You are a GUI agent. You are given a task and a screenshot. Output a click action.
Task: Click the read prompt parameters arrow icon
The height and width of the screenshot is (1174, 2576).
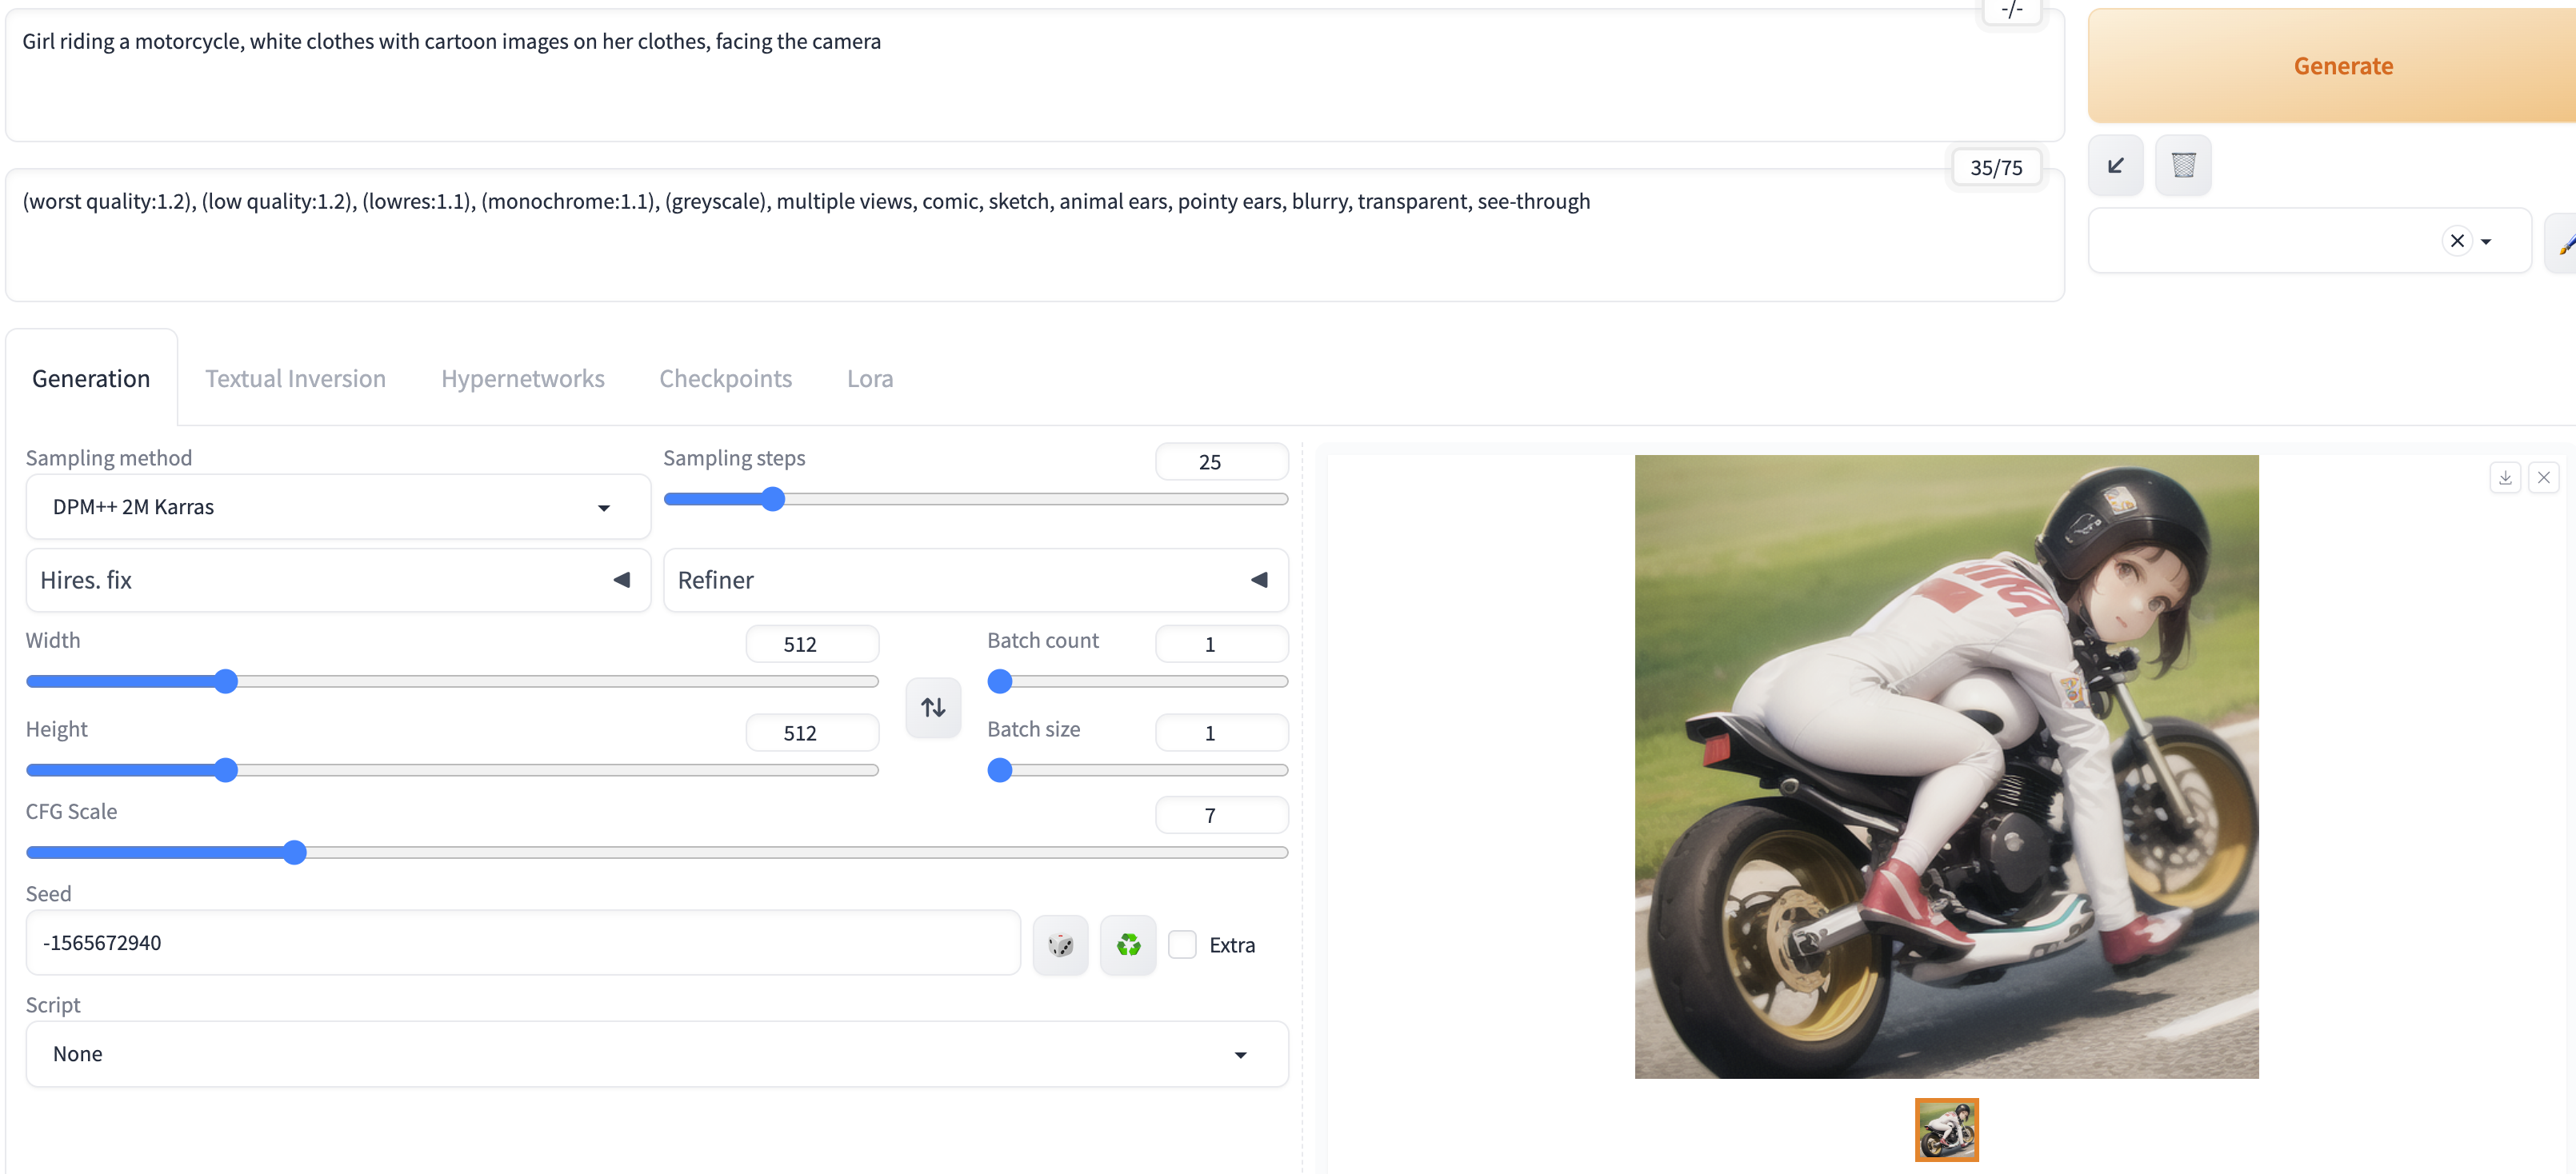click(x=2115, y=166)
